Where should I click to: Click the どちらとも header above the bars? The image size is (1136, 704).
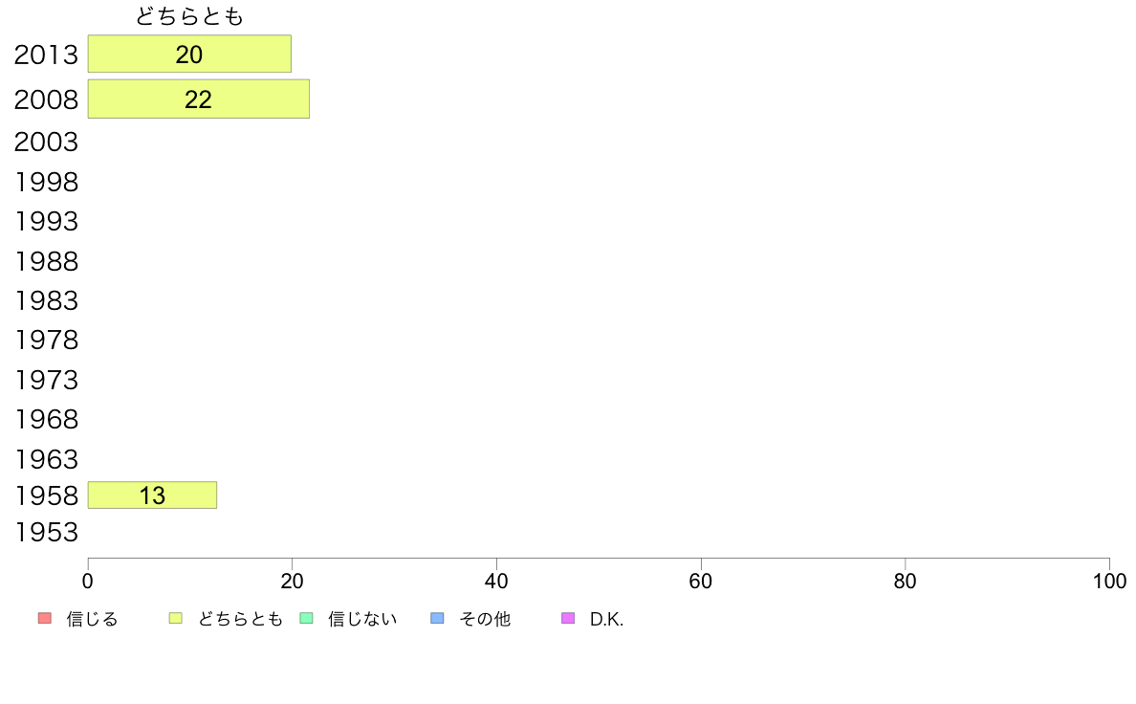point(189,16)
